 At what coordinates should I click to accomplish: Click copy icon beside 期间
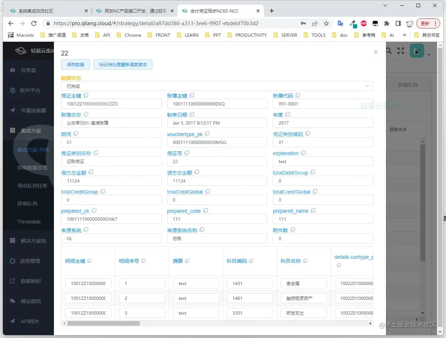click(x=76, y=134)
